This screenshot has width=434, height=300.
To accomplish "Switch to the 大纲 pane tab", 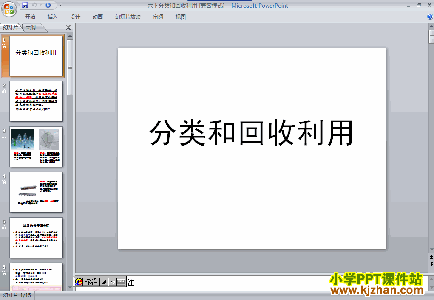I will click(31, 27).
